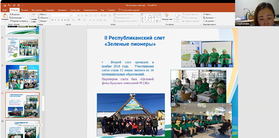Decrease the font size with the small A icon
The image size is (279, 138).
click(x=82, y=16)
